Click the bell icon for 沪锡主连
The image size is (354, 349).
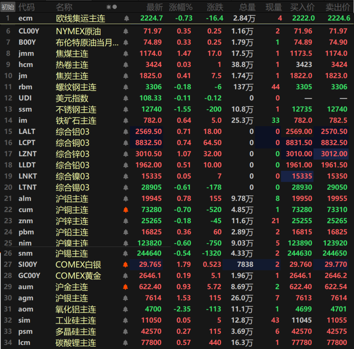coord(126,253)
